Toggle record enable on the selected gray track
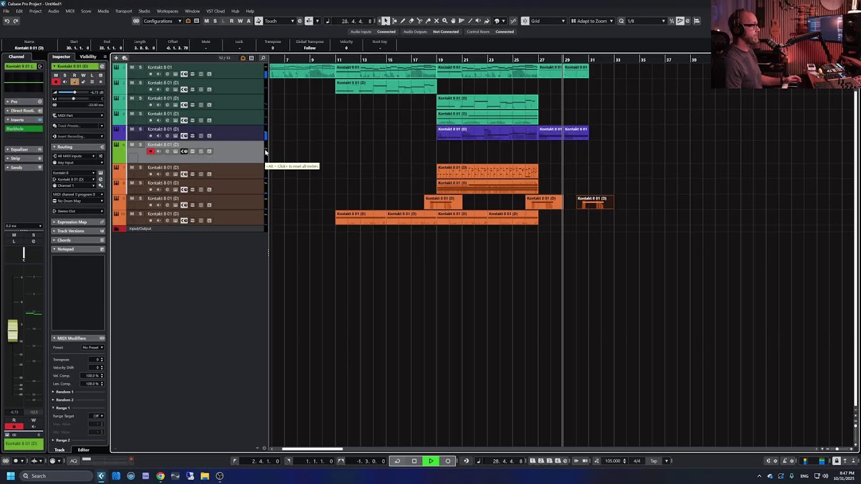The image size is (861, 484). pyautogui.click(x=150, y=151)
